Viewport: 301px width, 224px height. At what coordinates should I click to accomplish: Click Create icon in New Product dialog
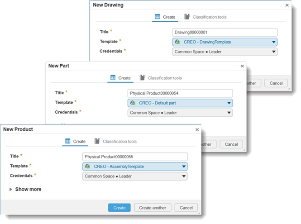[67, 141]
